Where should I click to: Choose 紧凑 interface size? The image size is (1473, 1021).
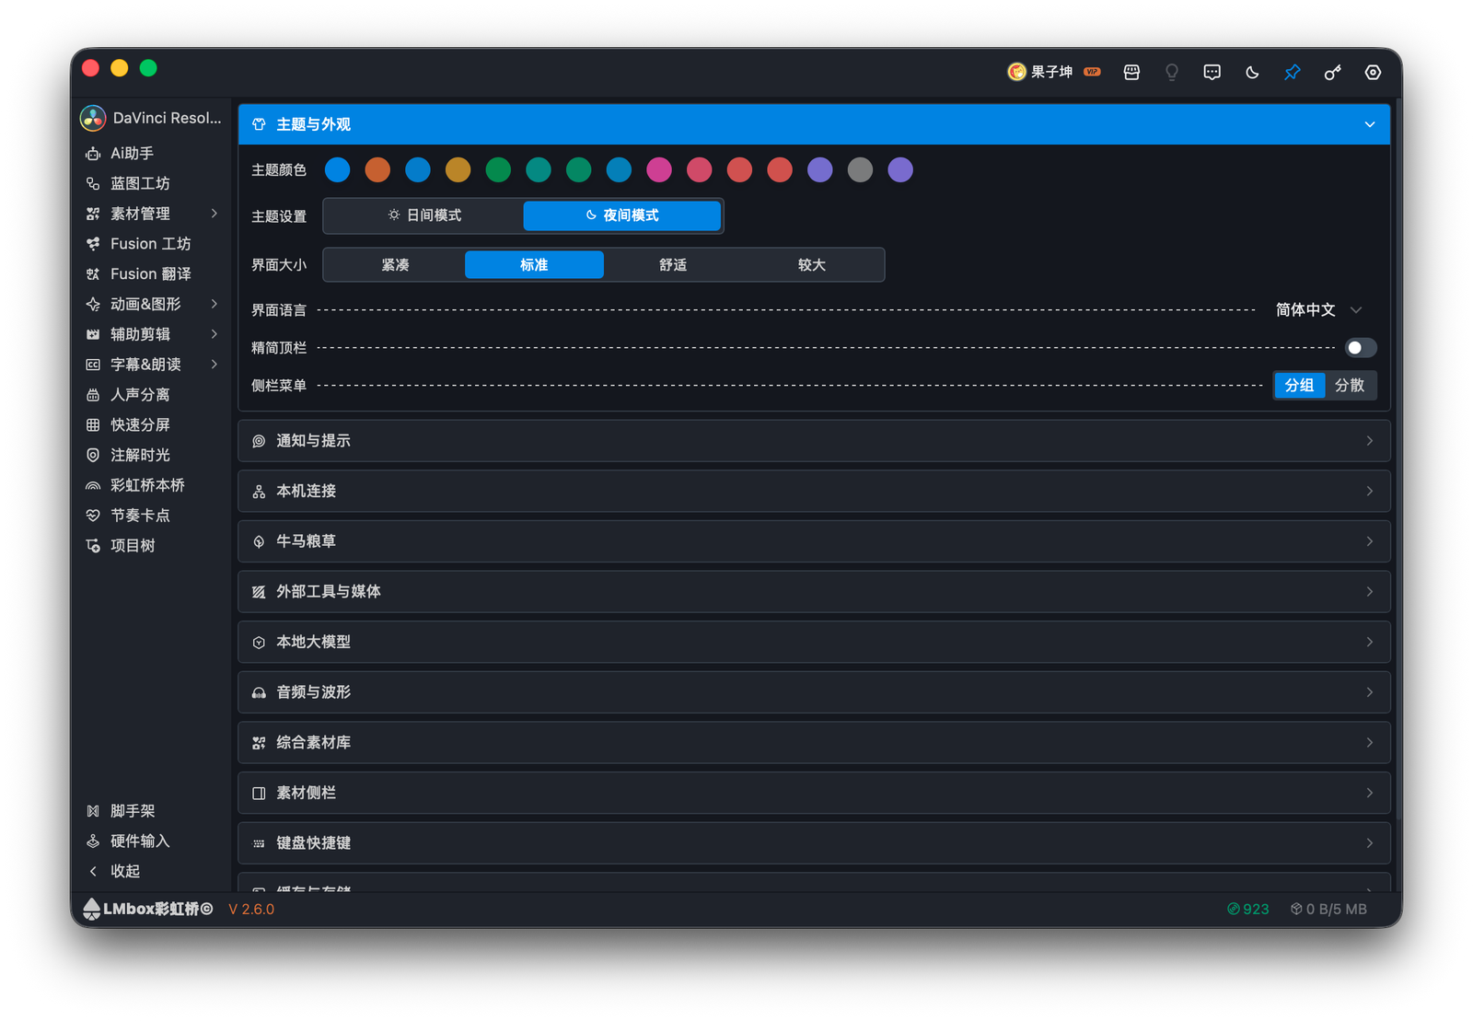pyautogui.click(x=395, y=265)
